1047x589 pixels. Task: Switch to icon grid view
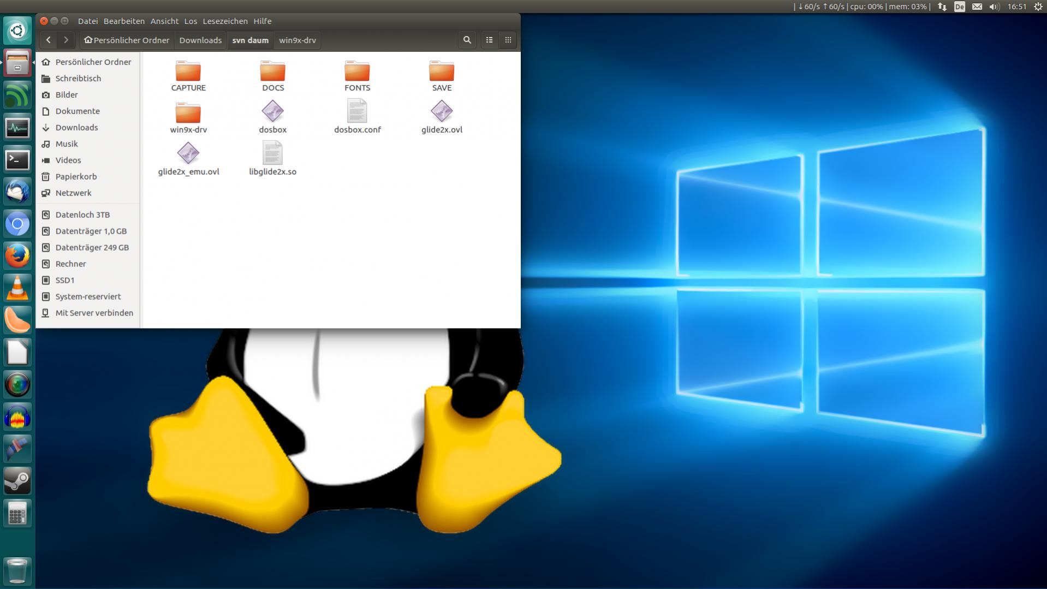coord(508,40)
